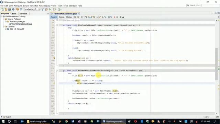Expand the Generated Code fold
The image size is (220, 124).
pyautogui.click(x=57, y=20)
